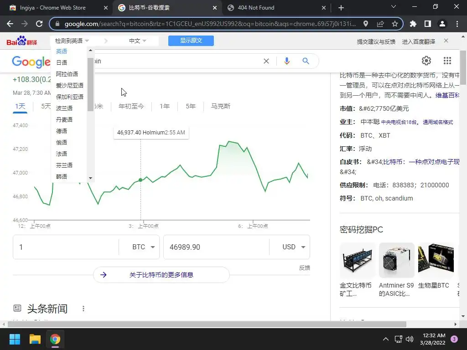Click the language list scrollbar up arrow

(91, 50)
